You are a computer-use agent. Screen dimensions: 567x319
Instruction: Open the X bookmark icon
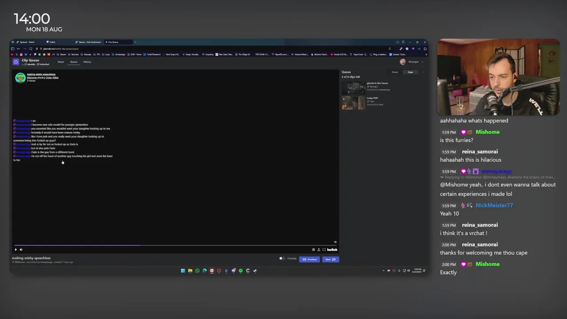coord(17,54)
